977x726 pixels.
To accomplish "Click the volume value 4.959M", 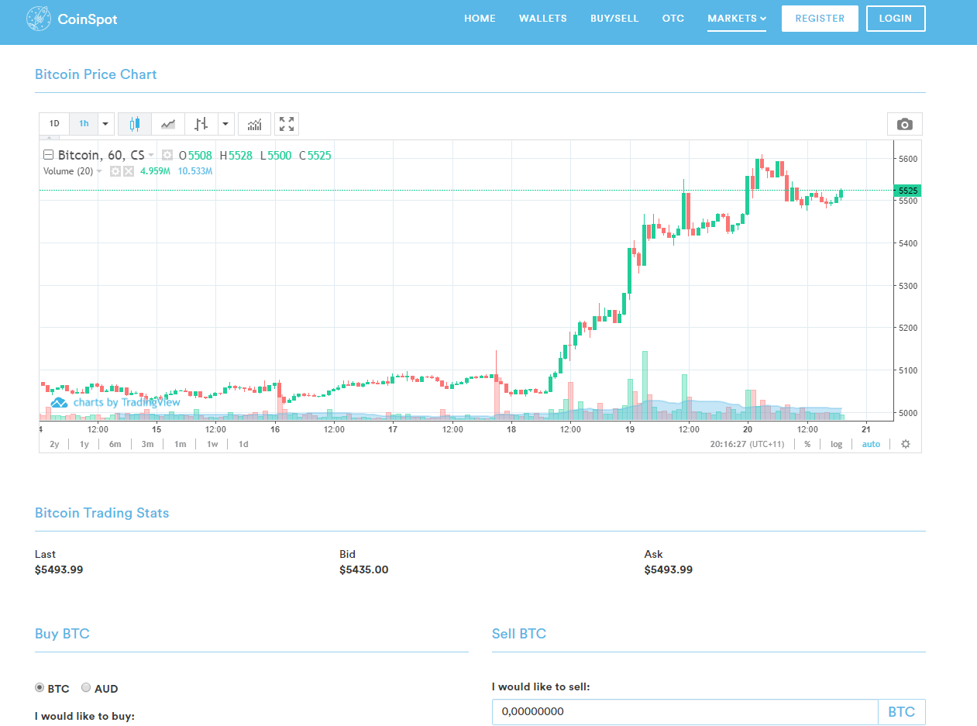I will coord(155,171).
